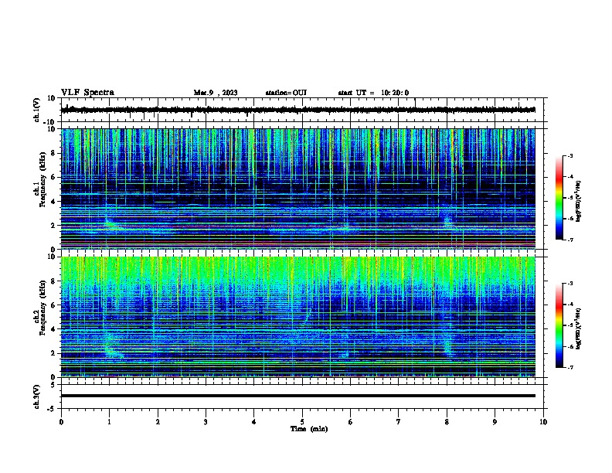Click the ch.1 'Frequency (kHz)' axis label

[42, 179]
